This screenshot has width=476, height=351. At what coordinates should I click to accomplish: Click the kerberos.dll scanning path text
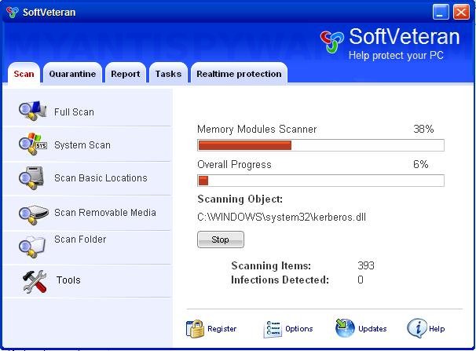[281, 218]
